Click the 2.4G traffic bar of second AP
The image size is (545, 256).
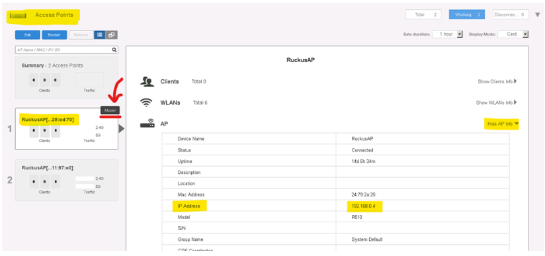point(85,179)
